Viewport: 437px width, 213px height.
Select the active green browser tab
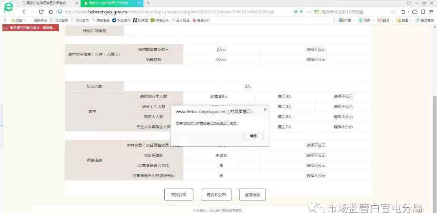coord(110,3)
